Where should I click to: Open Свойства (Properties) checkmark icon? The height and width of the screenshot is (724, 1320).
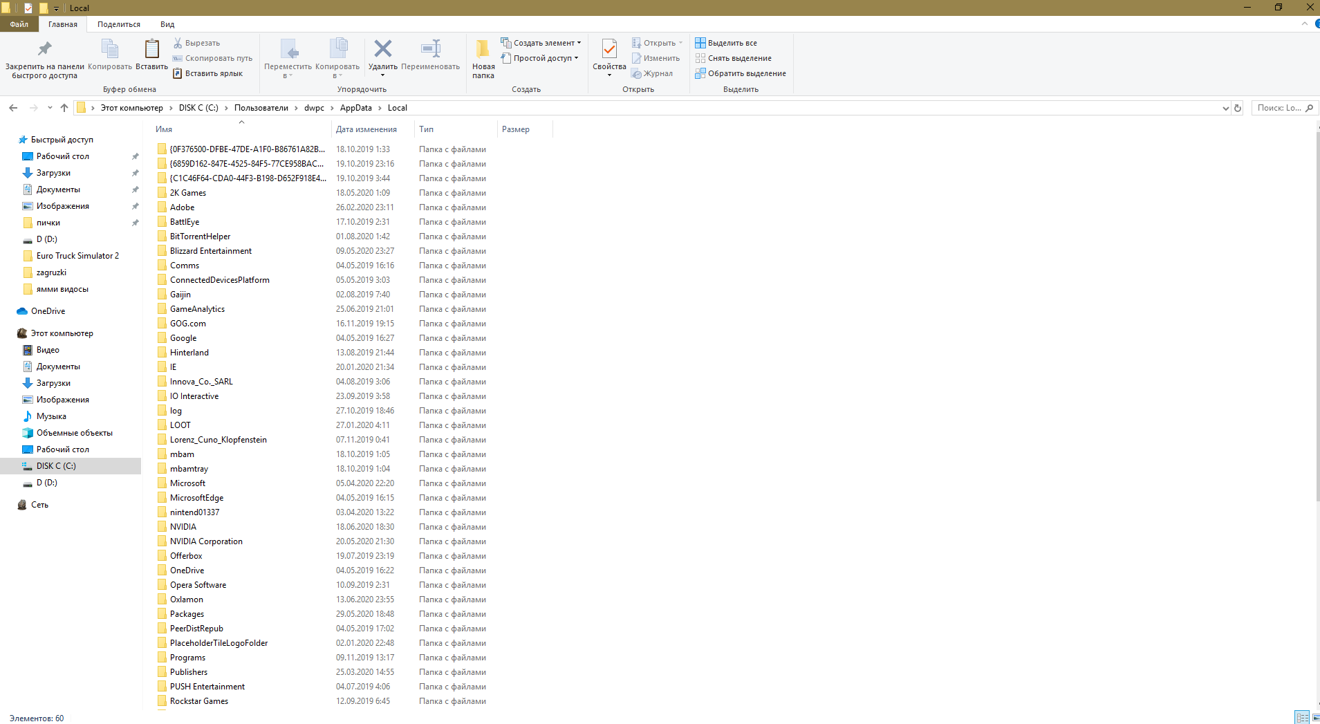609,49
